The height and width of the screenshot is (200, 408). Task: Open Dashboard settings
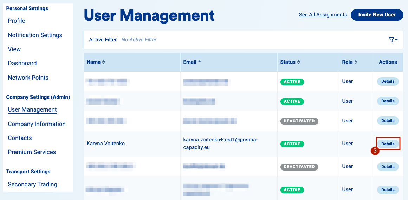point(22,63)
